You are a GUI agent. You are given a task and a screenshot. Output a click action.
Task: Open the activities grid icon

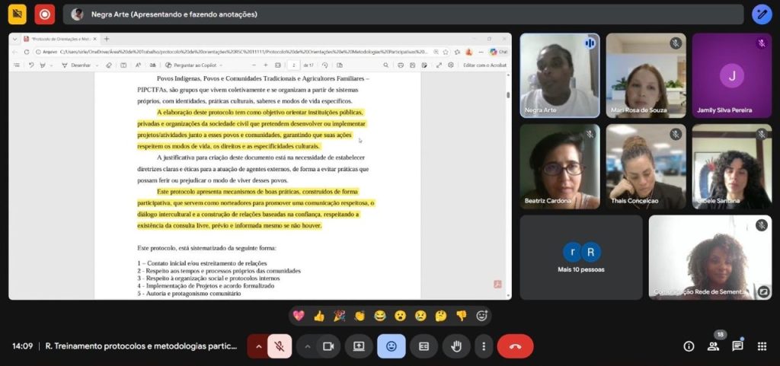(762, 346)
